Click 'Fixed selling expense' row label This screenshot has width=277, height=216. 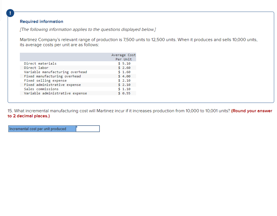[45, 80]
